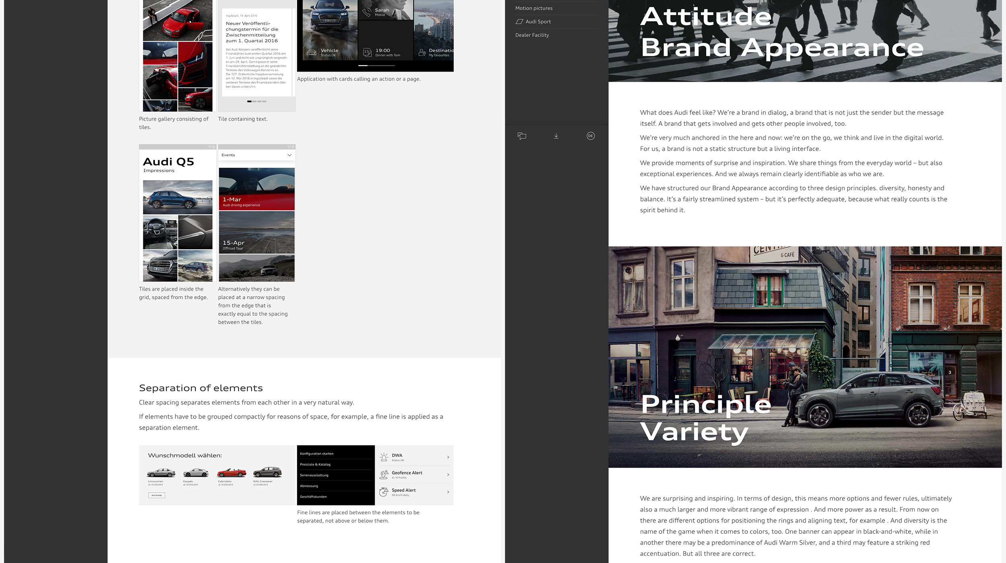1006x563 pixels.
Task: Open the 15-Apr Offroad Tour tile
Action: (257, 232)
